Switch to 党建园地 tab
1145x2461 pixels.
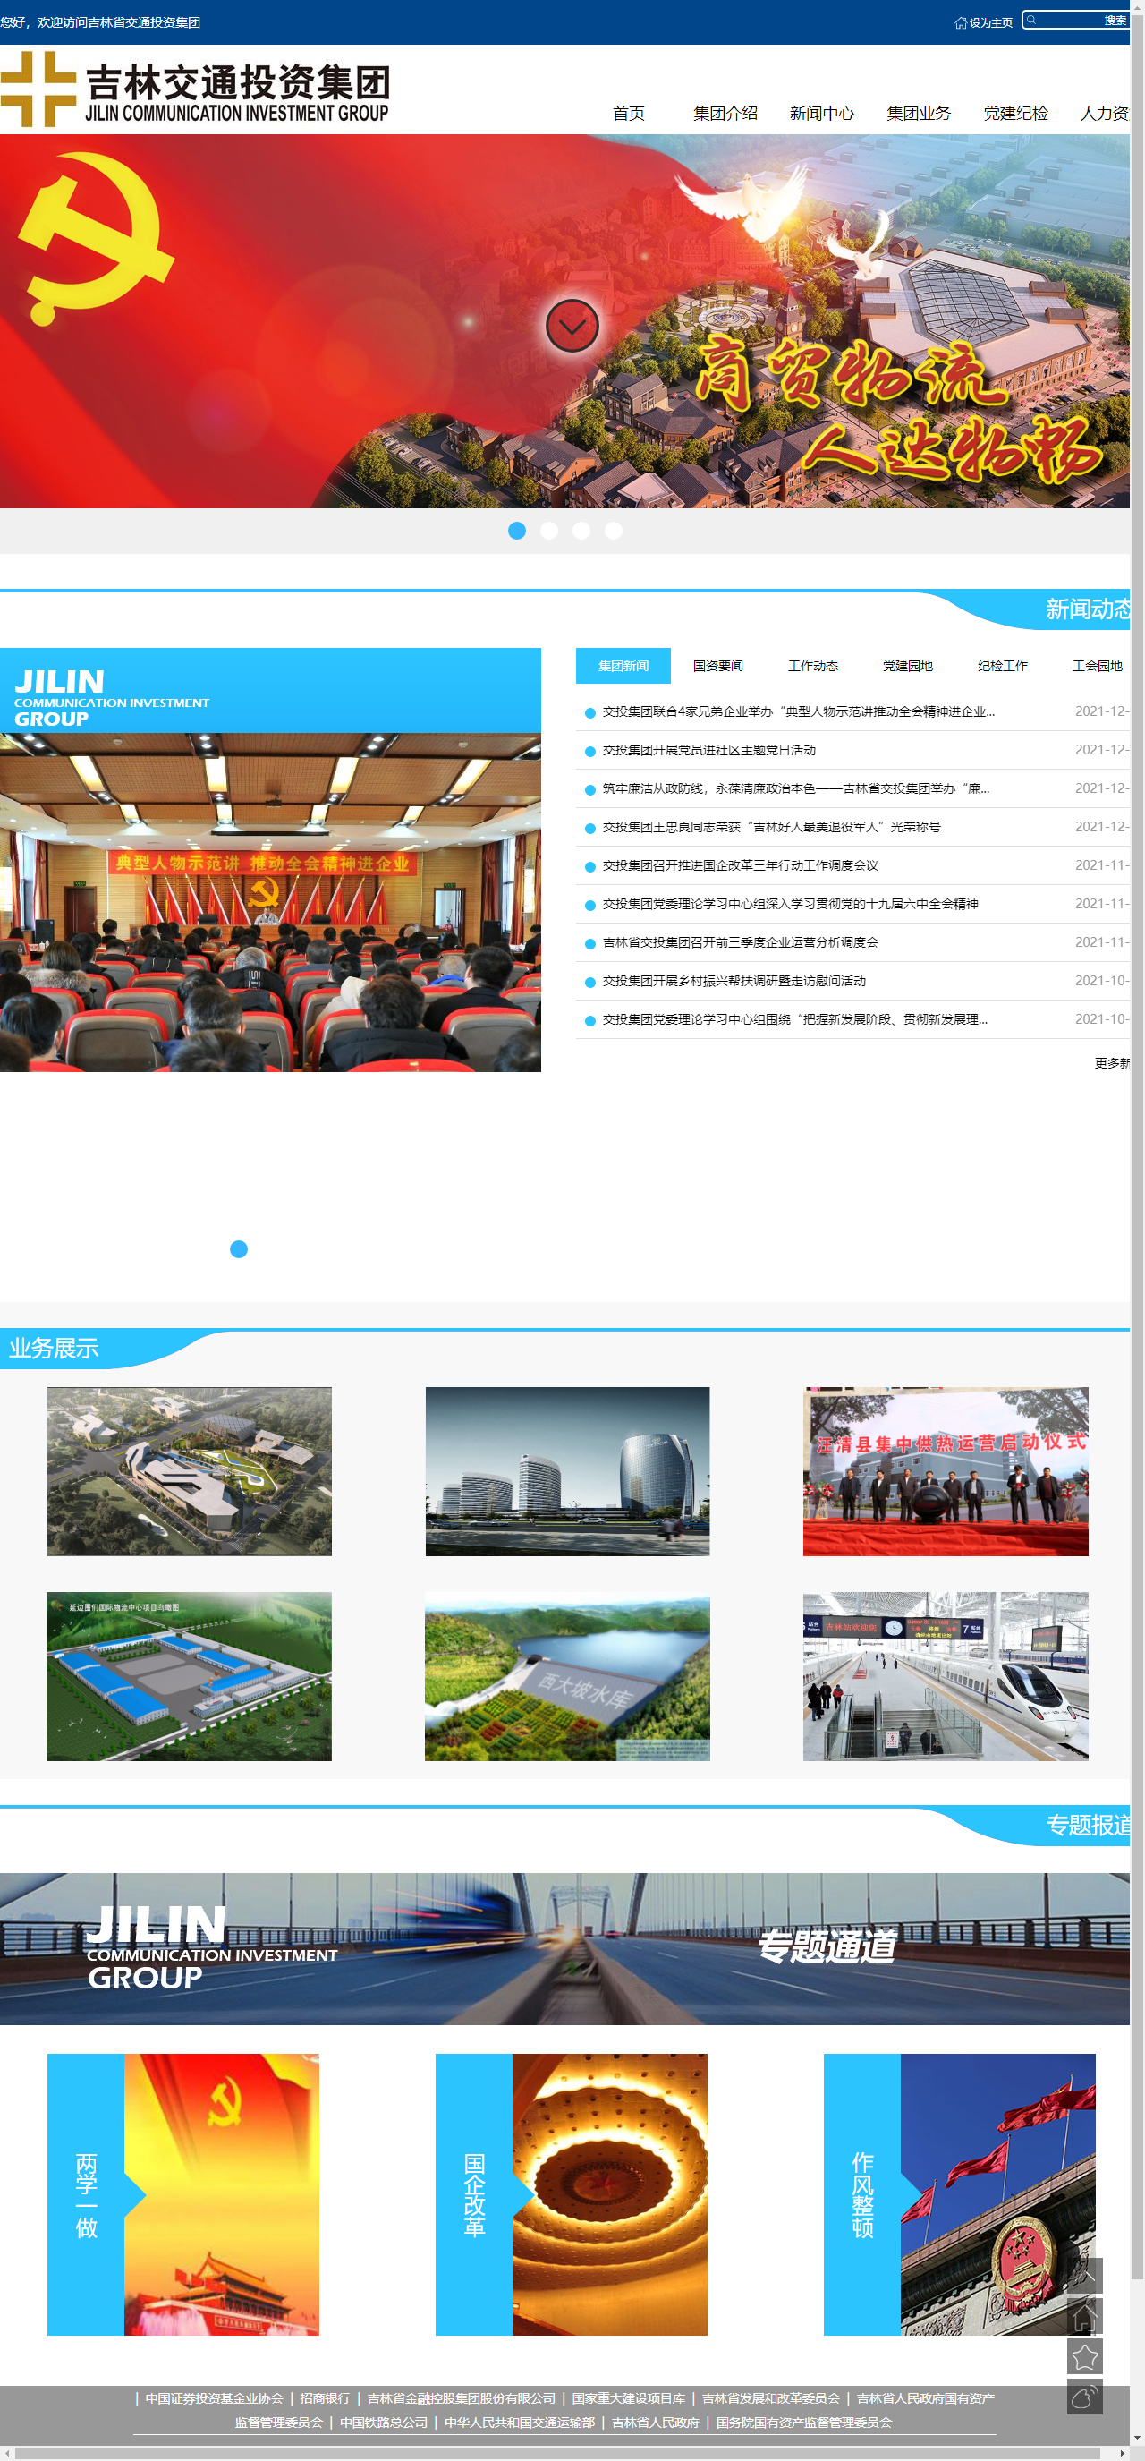coord(907,666)
